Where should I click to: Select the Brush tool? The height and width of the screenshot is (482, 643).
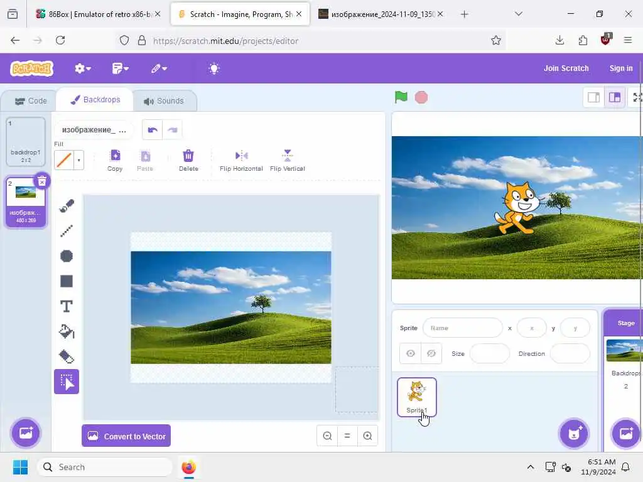(x=67, y=206)
